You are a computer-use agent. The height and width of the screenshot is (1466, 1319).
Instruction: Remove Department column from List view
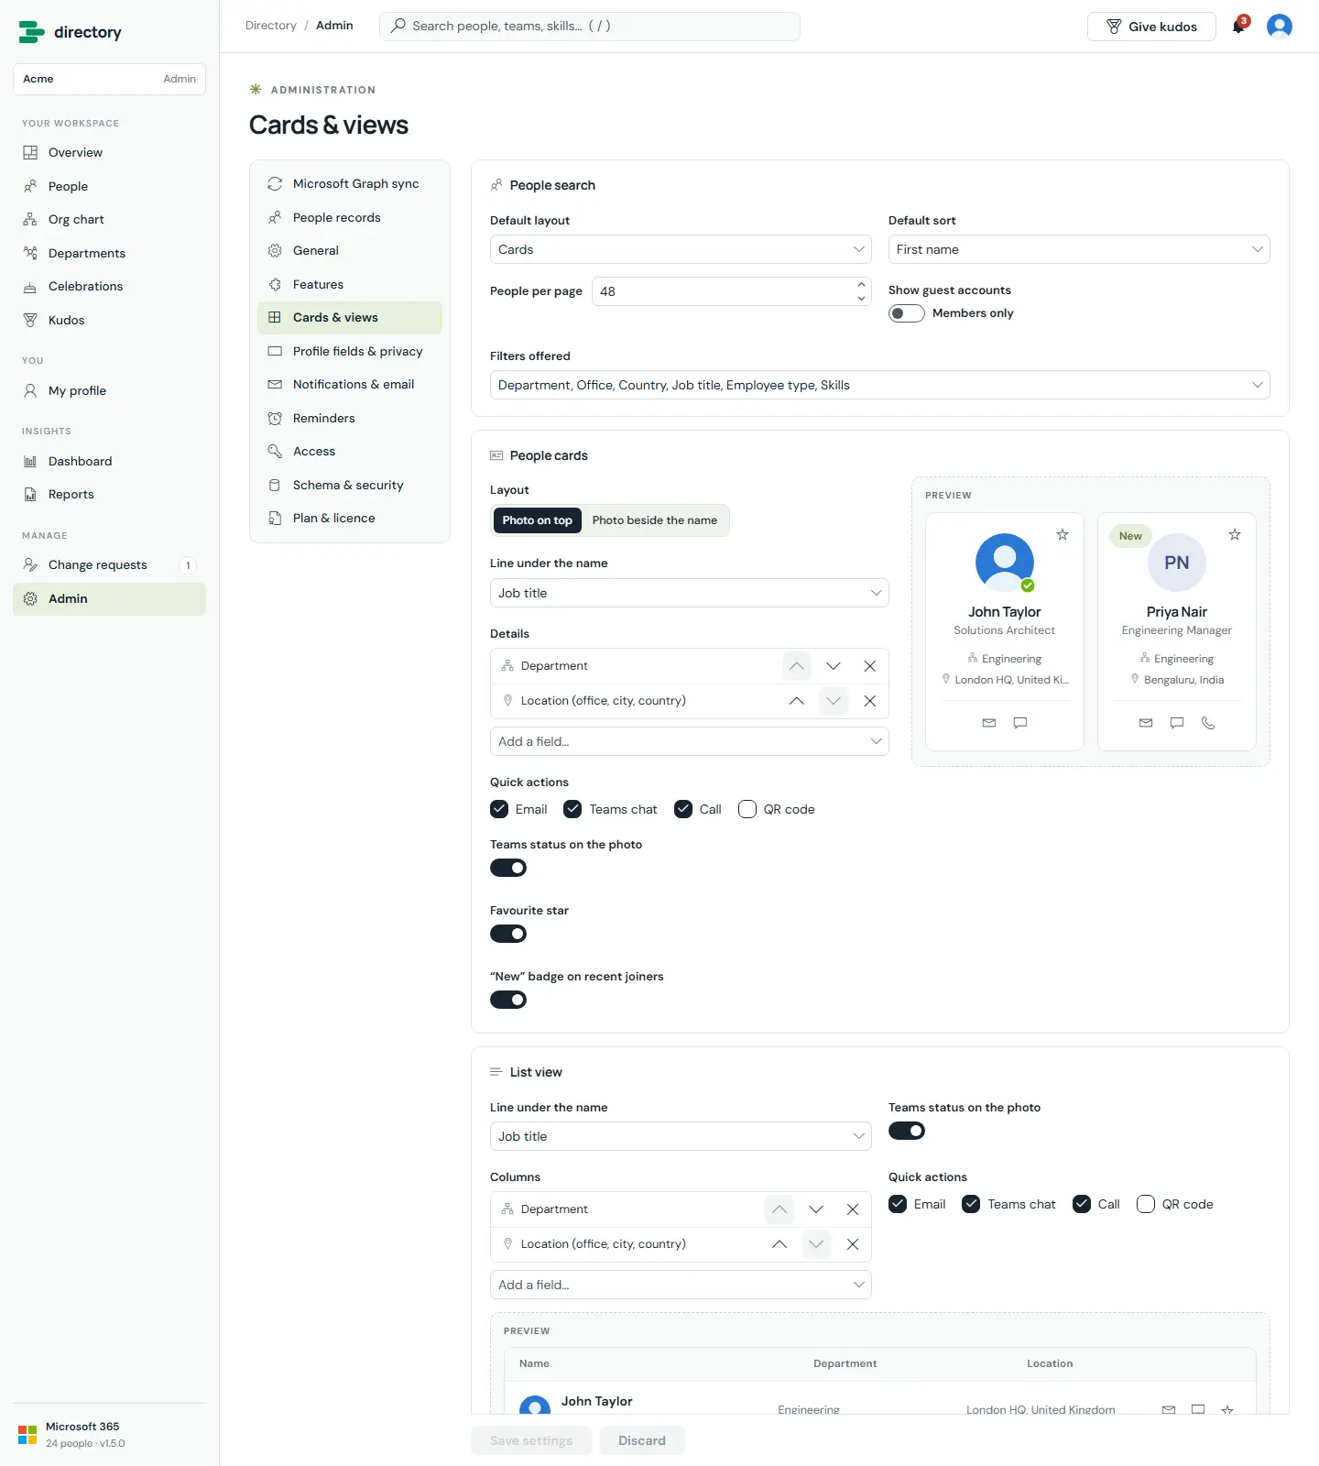(x=853, y=1209)
